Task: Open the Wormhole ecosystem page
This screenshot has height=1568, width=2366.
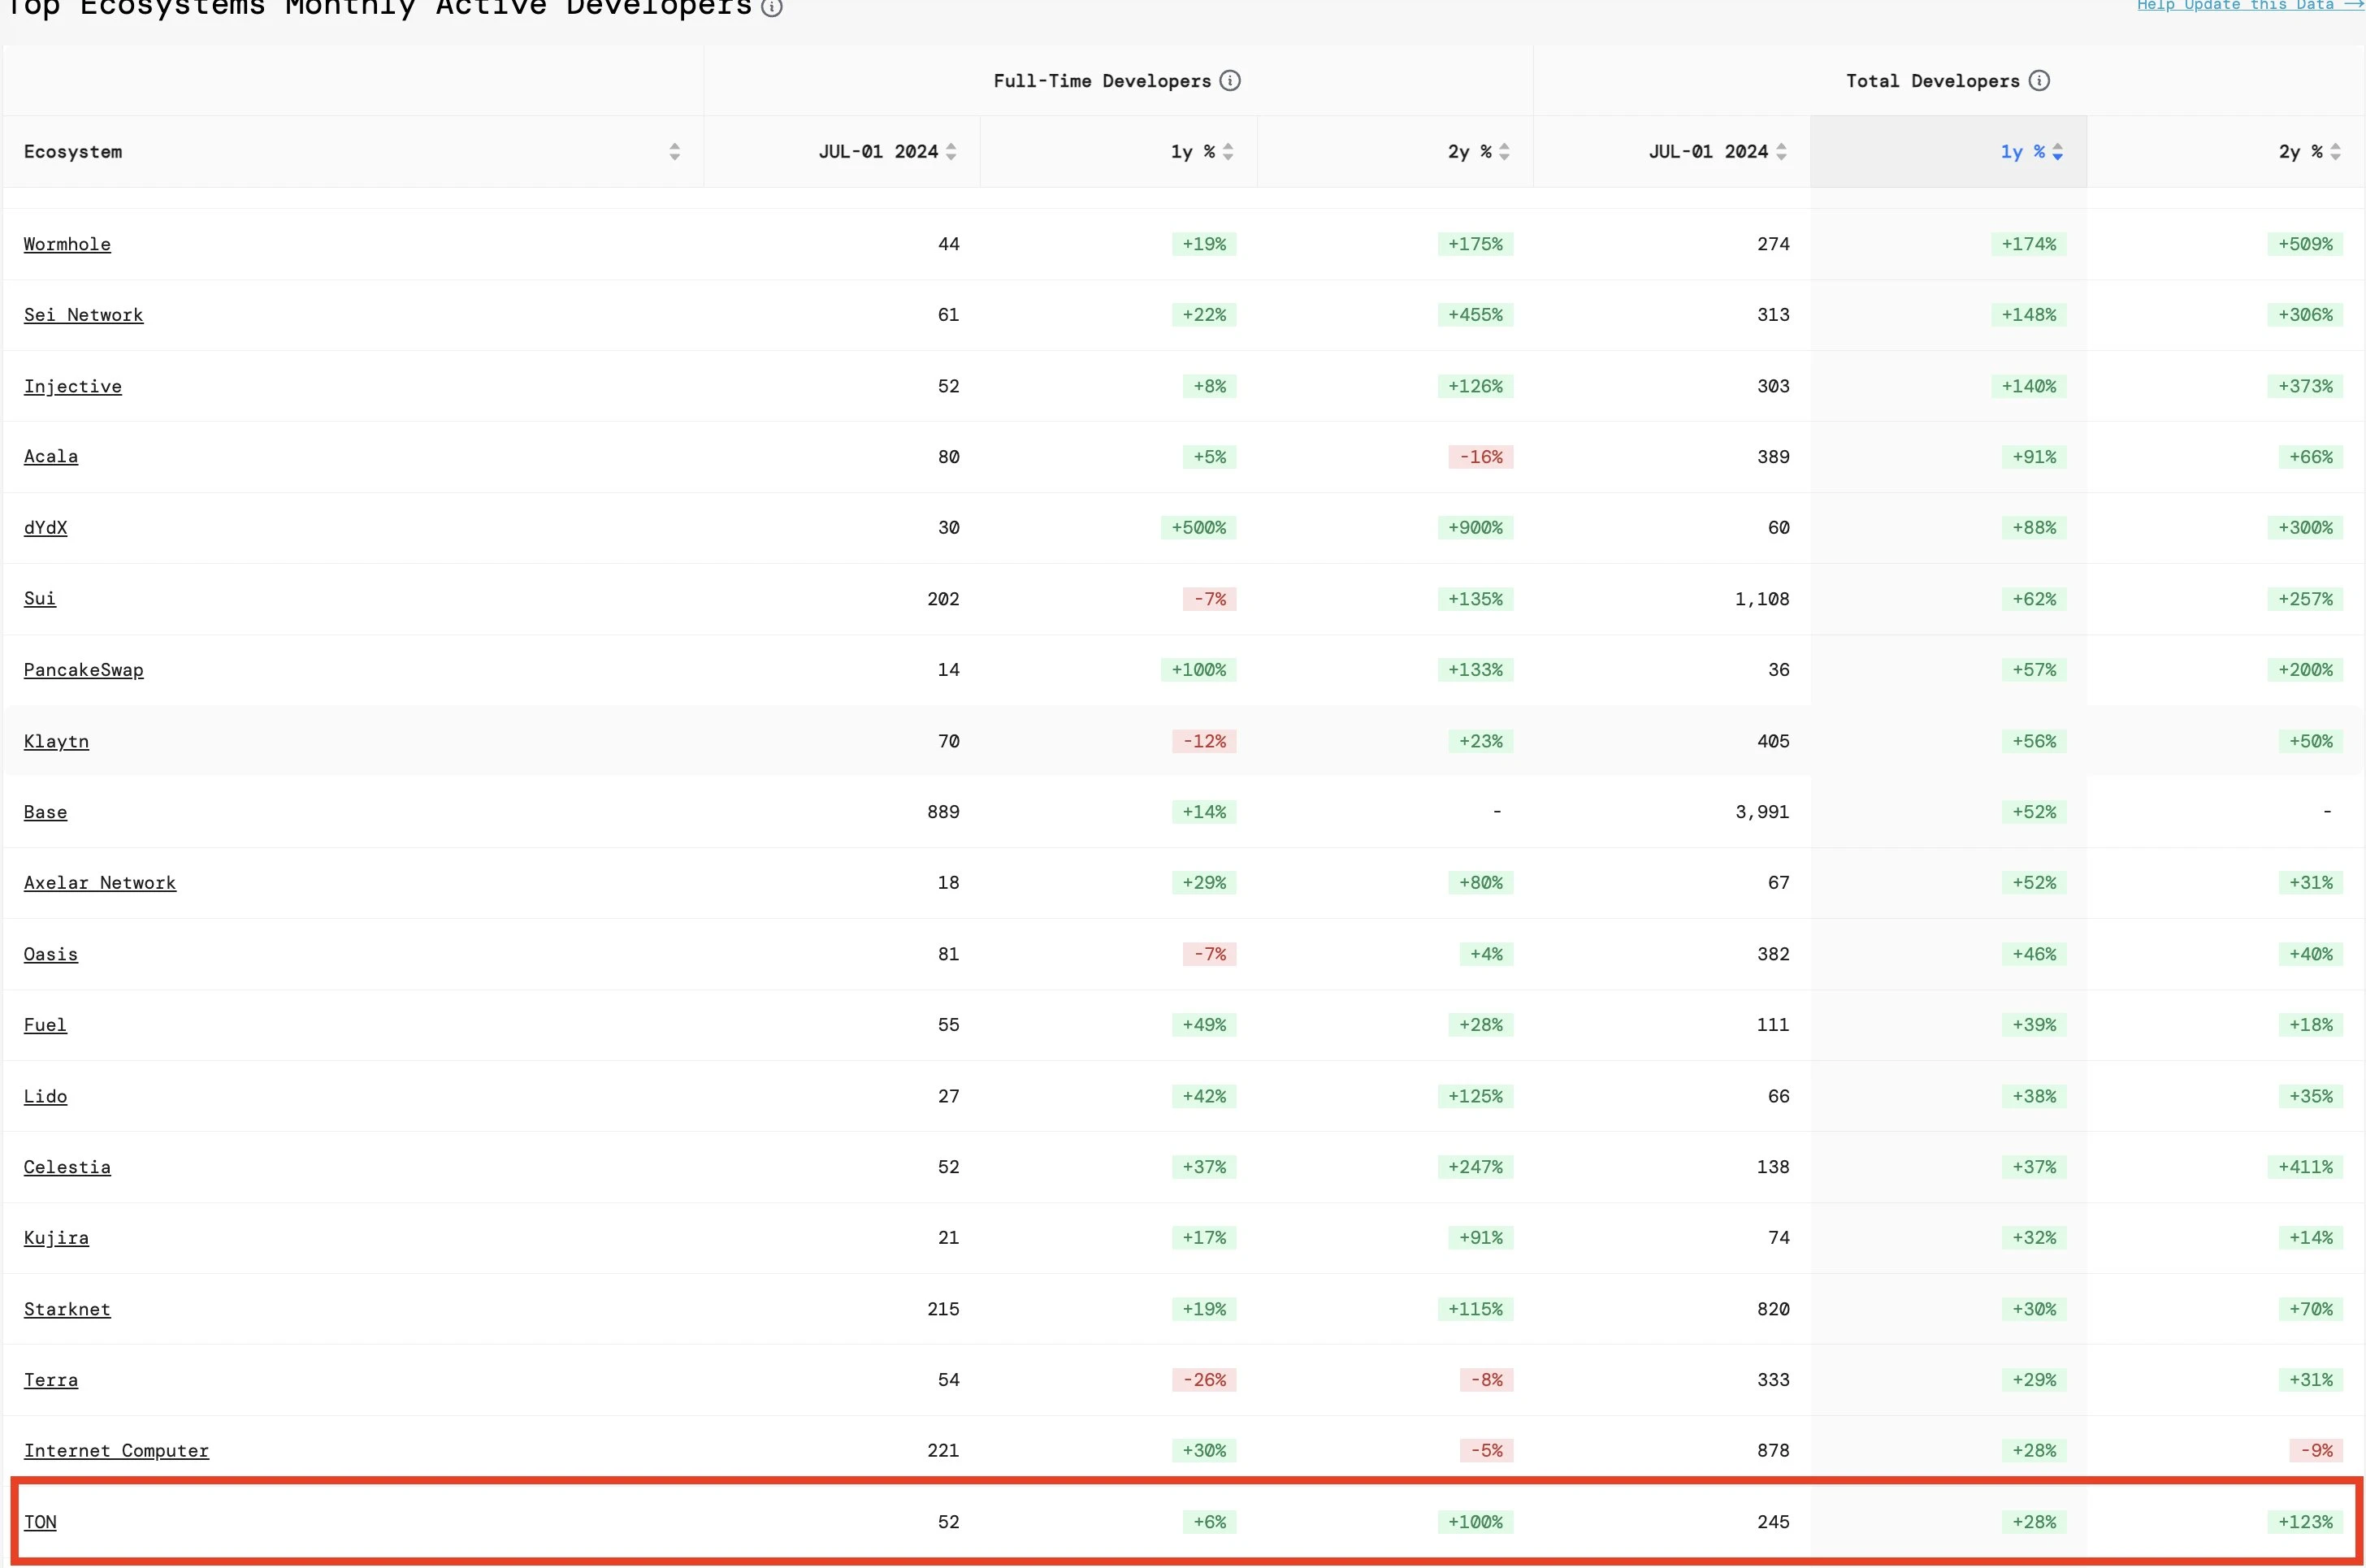Action: tap(67, 244)
